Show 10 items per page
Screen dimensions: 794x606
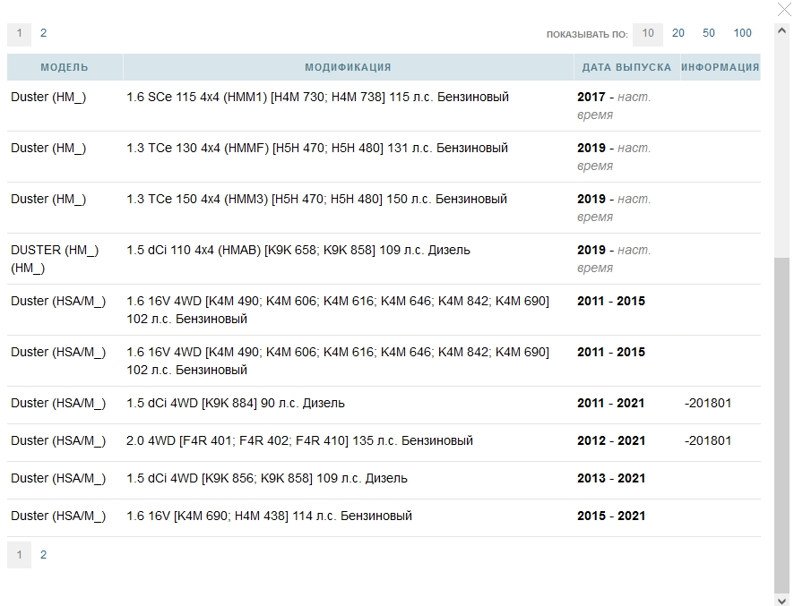pyautogui.click(x=648, y=34)
